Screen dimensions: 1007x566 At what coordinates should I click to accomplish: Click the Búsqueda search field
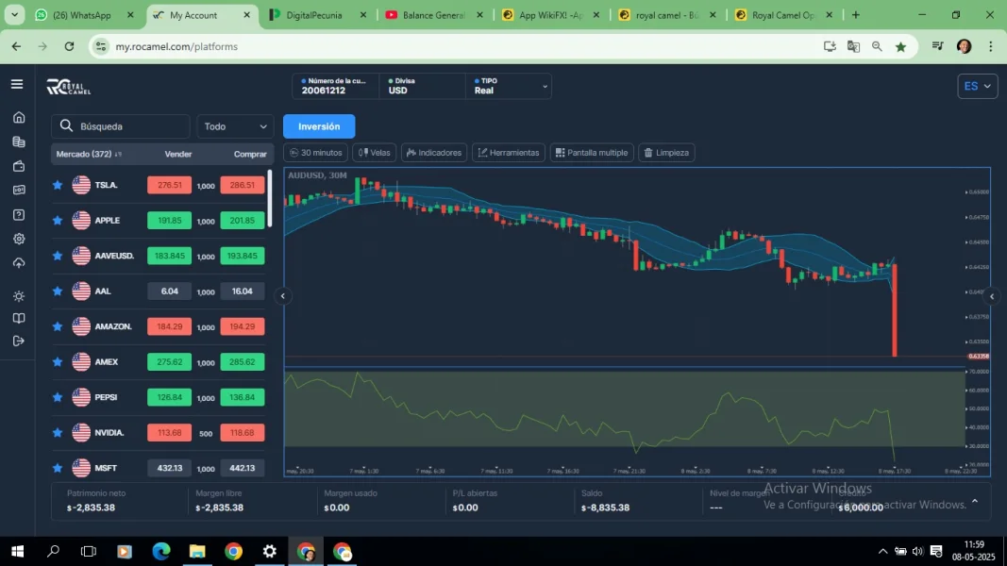(121, 126)
